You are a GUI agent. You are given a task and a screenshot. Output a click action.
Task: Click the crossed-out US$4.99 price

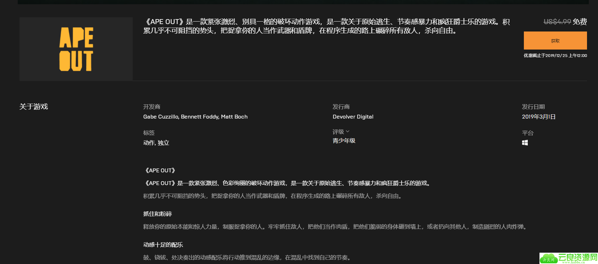[557, 22]
